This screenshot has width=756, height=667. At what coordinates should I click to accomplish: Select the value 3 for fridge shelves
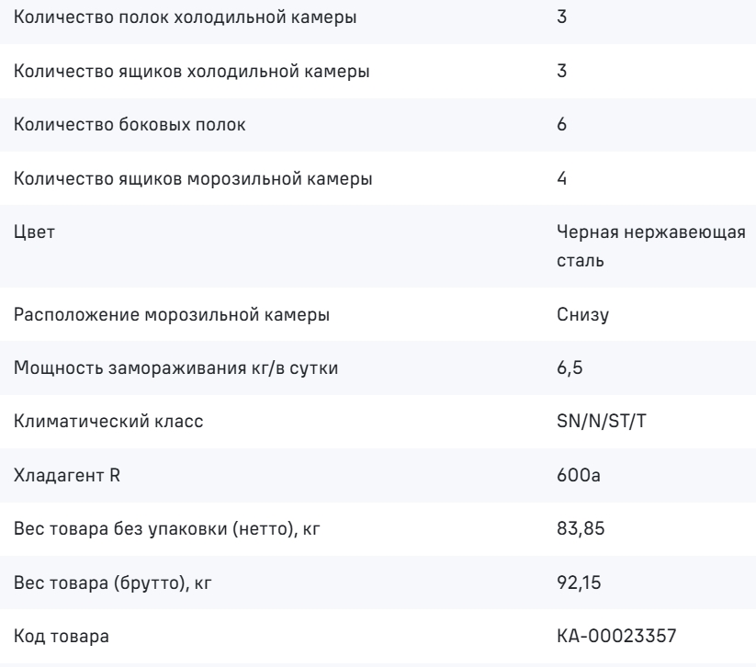click(561, 17)
